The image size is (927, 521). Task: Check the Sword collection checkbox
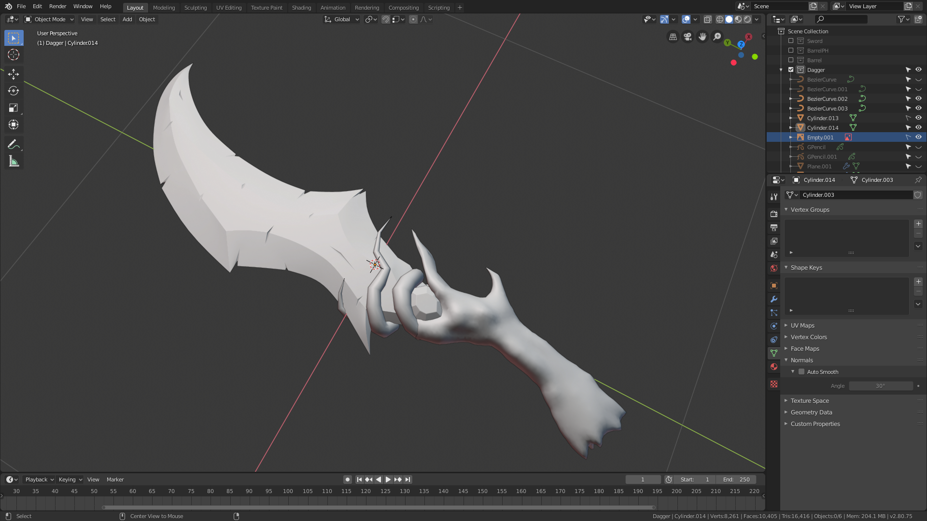(791, 41)
